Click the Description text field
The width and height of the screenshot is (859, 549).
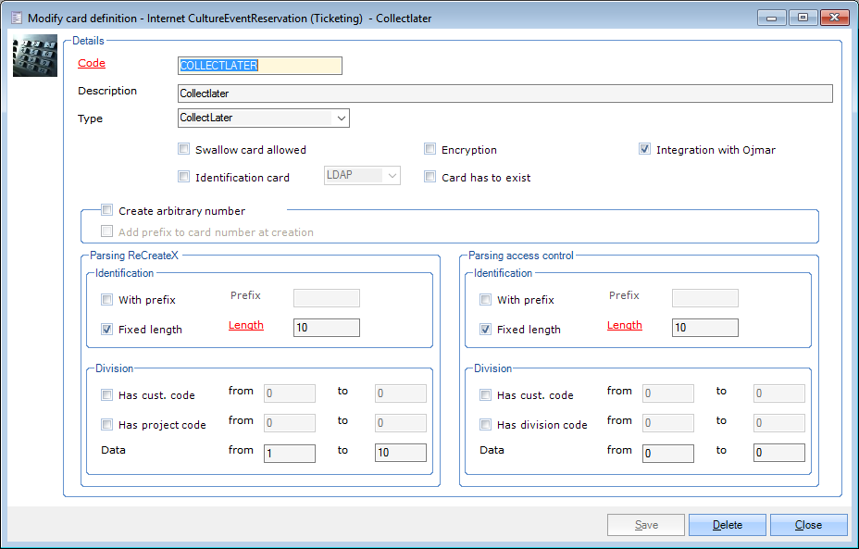[x=504, y=94]
